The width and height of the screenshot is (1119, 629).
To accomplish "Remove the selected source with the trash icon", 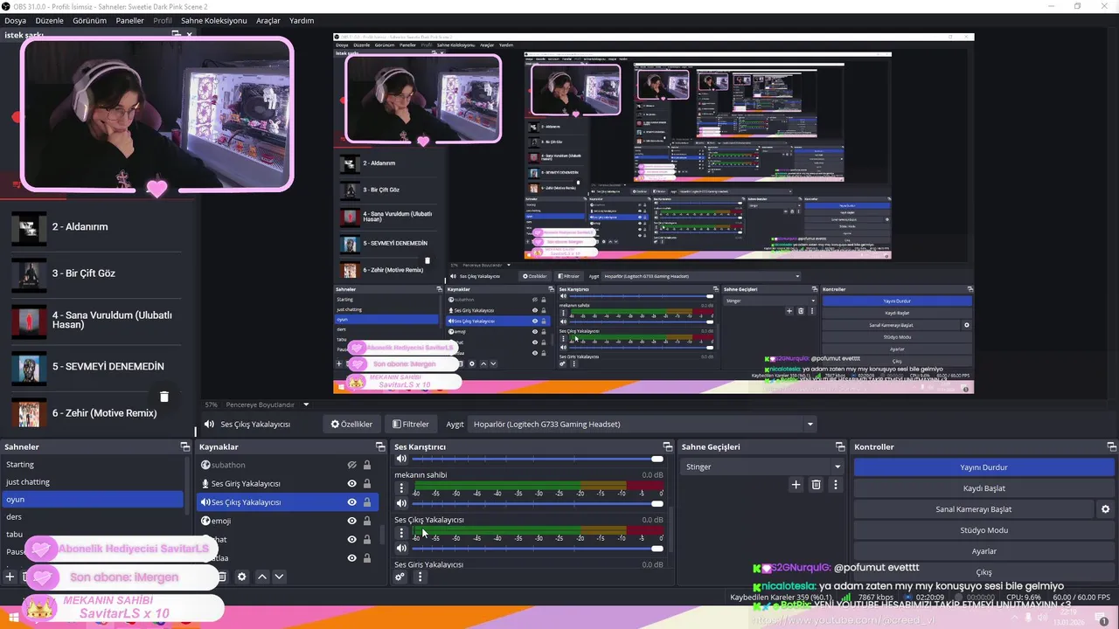I will pos(221,577).
